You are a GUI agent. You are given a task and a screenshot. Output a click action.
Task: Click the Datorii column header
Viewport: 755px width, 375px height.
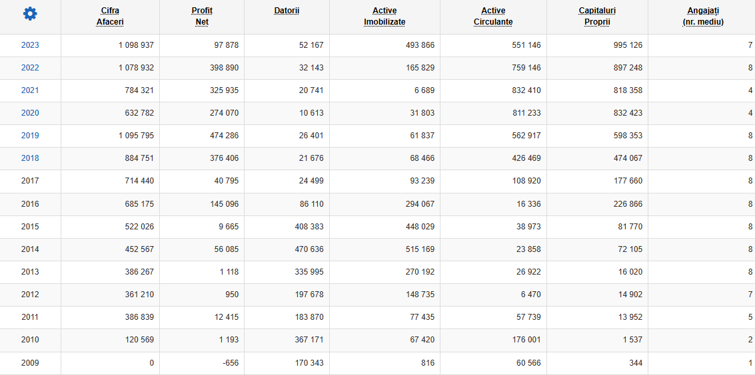[x=287, y=11]
